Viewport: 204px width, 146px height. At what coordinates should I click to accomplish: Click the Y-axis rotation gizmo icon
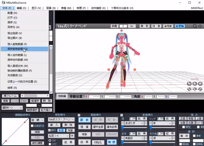click(x=195, y=84)
